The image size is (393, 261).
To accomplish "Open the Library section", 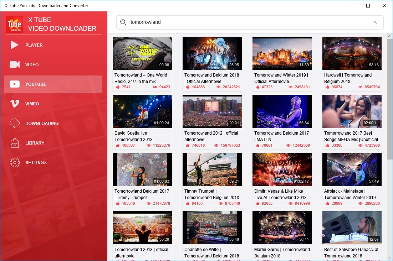I will tap(53, 143).
